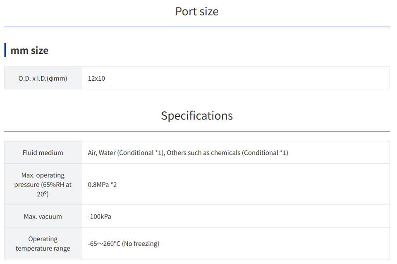
Task: Click the "12x10" port size value
Action: pyautogui.click(x=96, y=78)
